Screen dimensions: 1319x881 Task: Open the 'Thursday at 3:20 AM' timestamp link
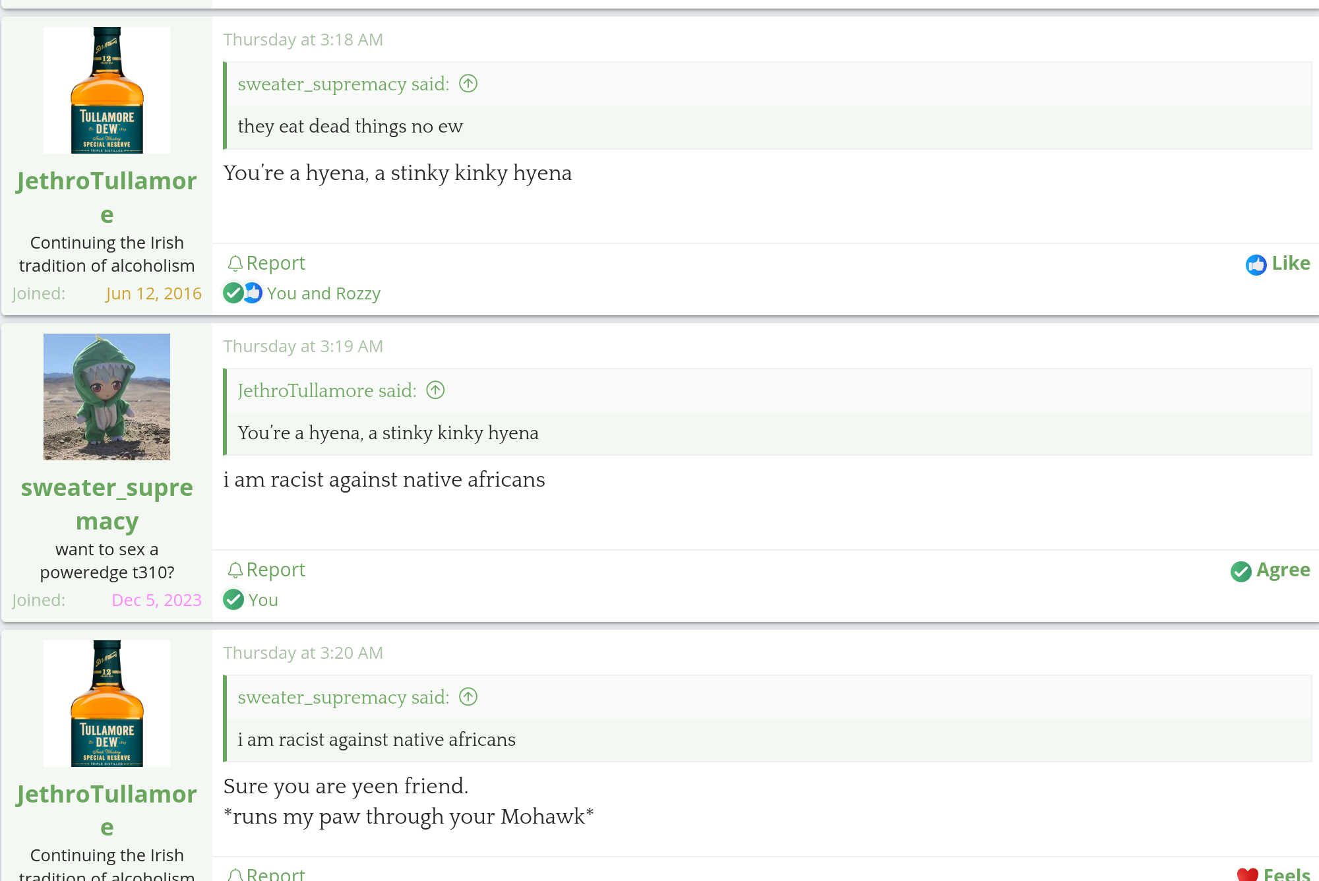point(303,653)
